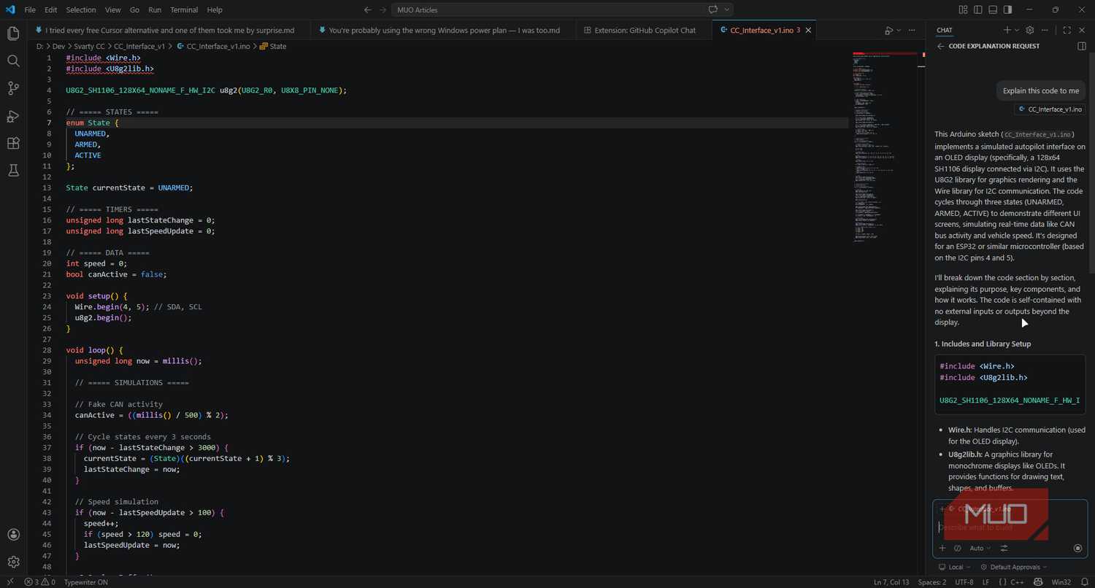The width and height of the screenshot is (1095, 588).
Task: Open the Manage gear in activity bar
Action: point(13,562)
